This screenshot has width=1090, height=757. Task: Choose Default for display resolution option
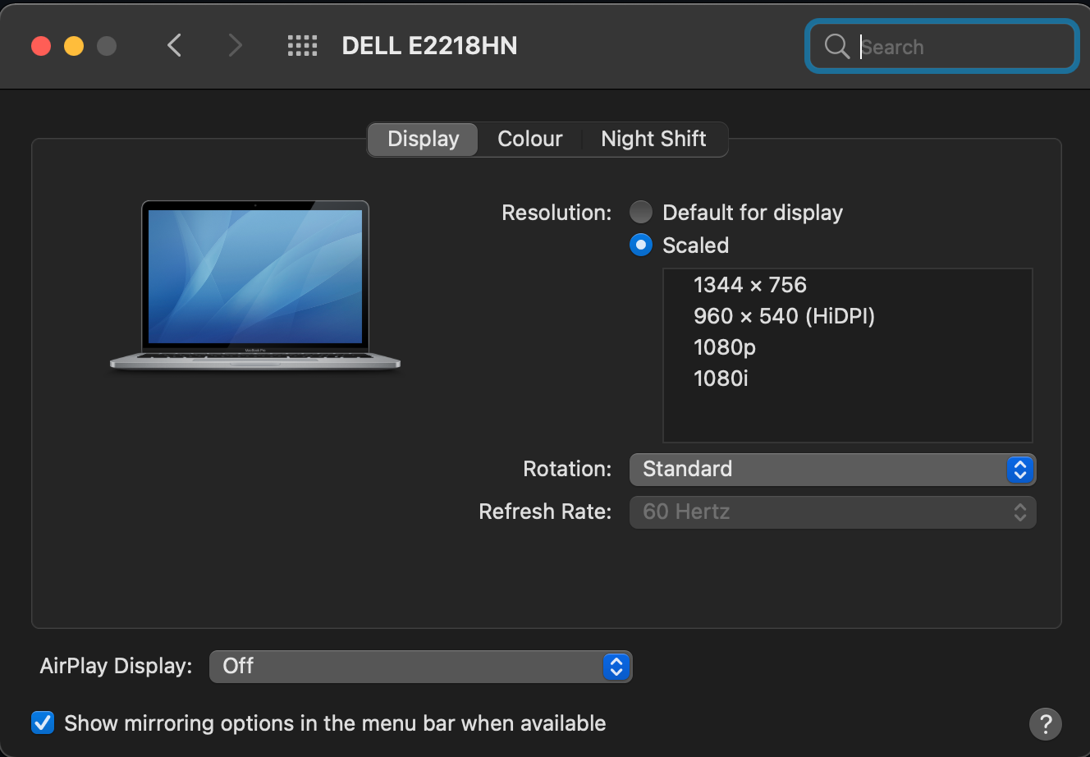click(640, 212)
